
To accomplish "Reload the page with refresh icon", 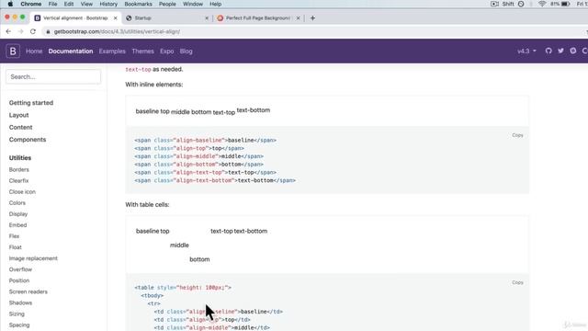I will pyautogui.click(x=33, y=31).
